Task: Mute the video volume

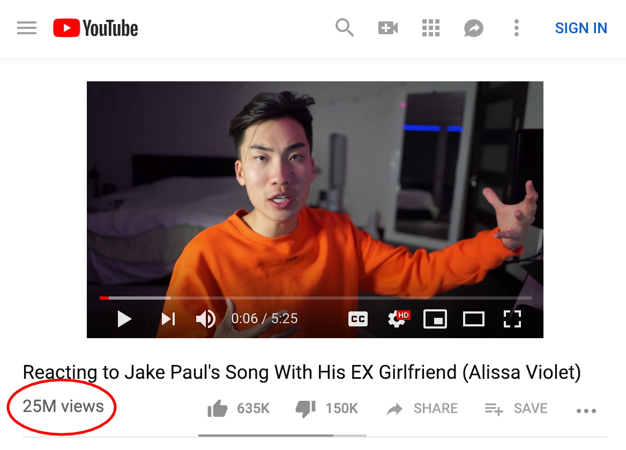Action: pos(206,319)
